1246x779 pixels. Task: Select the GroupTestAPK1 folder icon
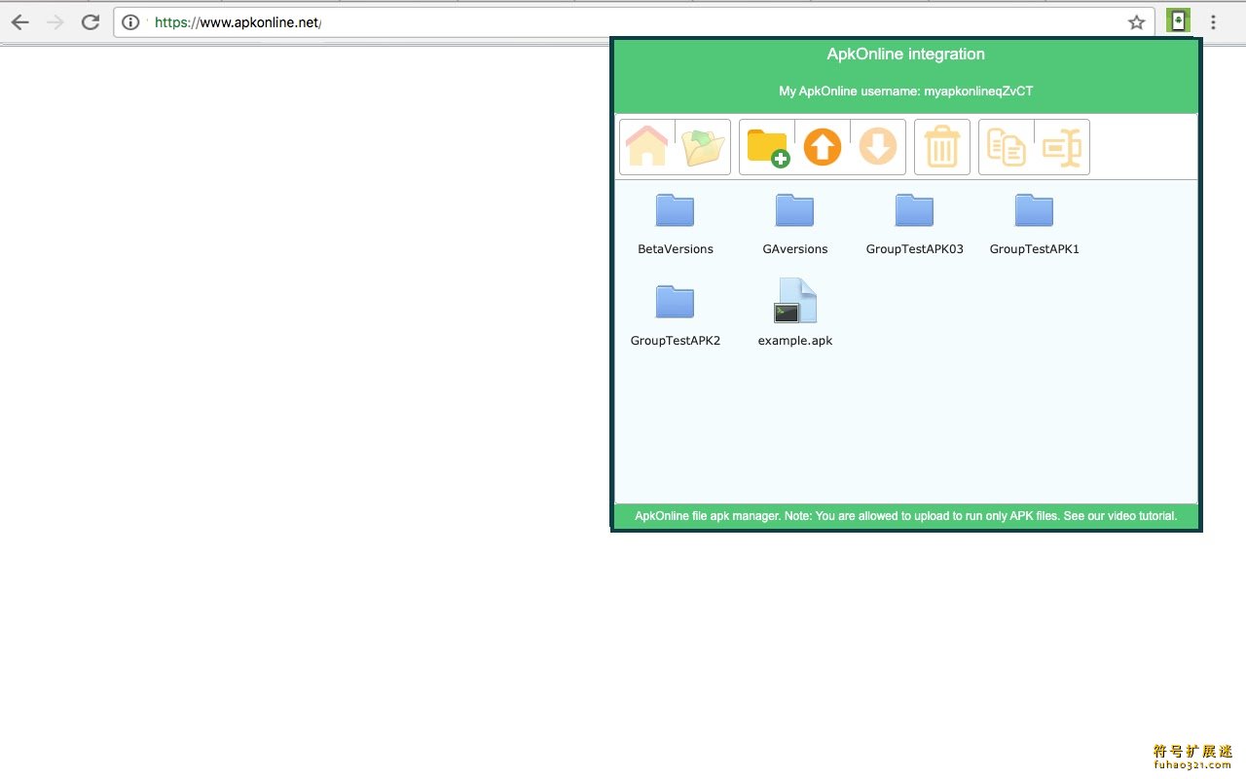click(1034, 209)
